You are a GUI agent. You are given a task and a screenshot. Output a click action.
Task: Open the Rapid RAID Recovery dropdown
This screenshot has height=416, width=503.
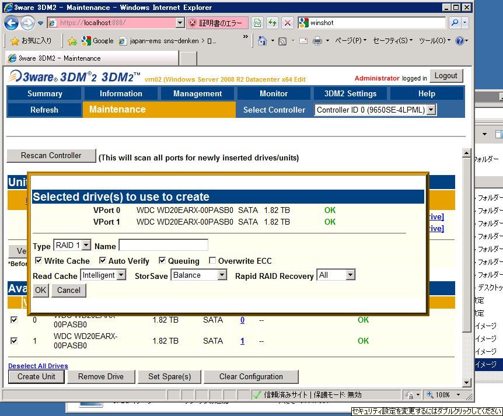336,275
